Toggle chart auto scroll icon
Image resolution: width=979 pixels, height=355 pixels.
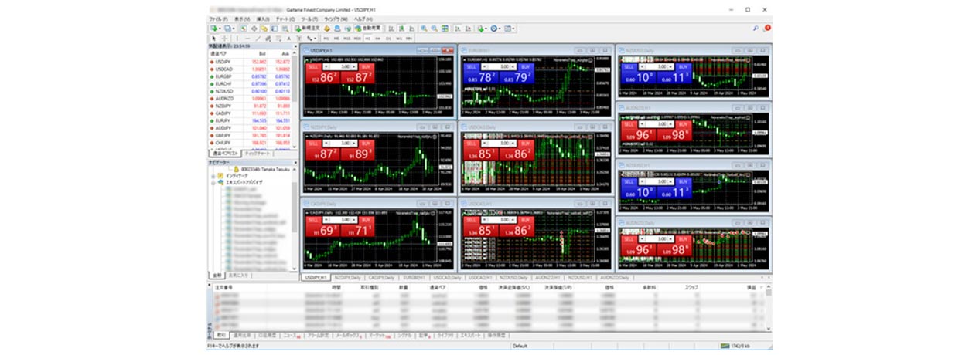click(x=458, y=29)
